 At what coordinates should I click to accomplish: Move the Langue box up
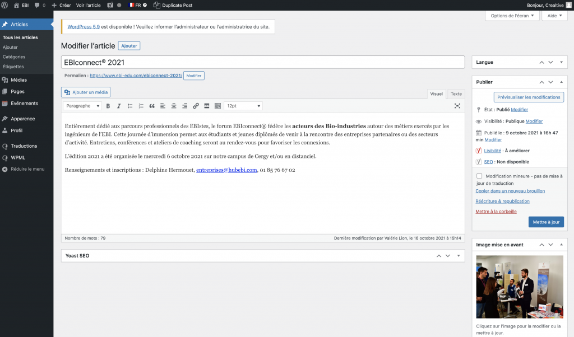tap(542, 63)
